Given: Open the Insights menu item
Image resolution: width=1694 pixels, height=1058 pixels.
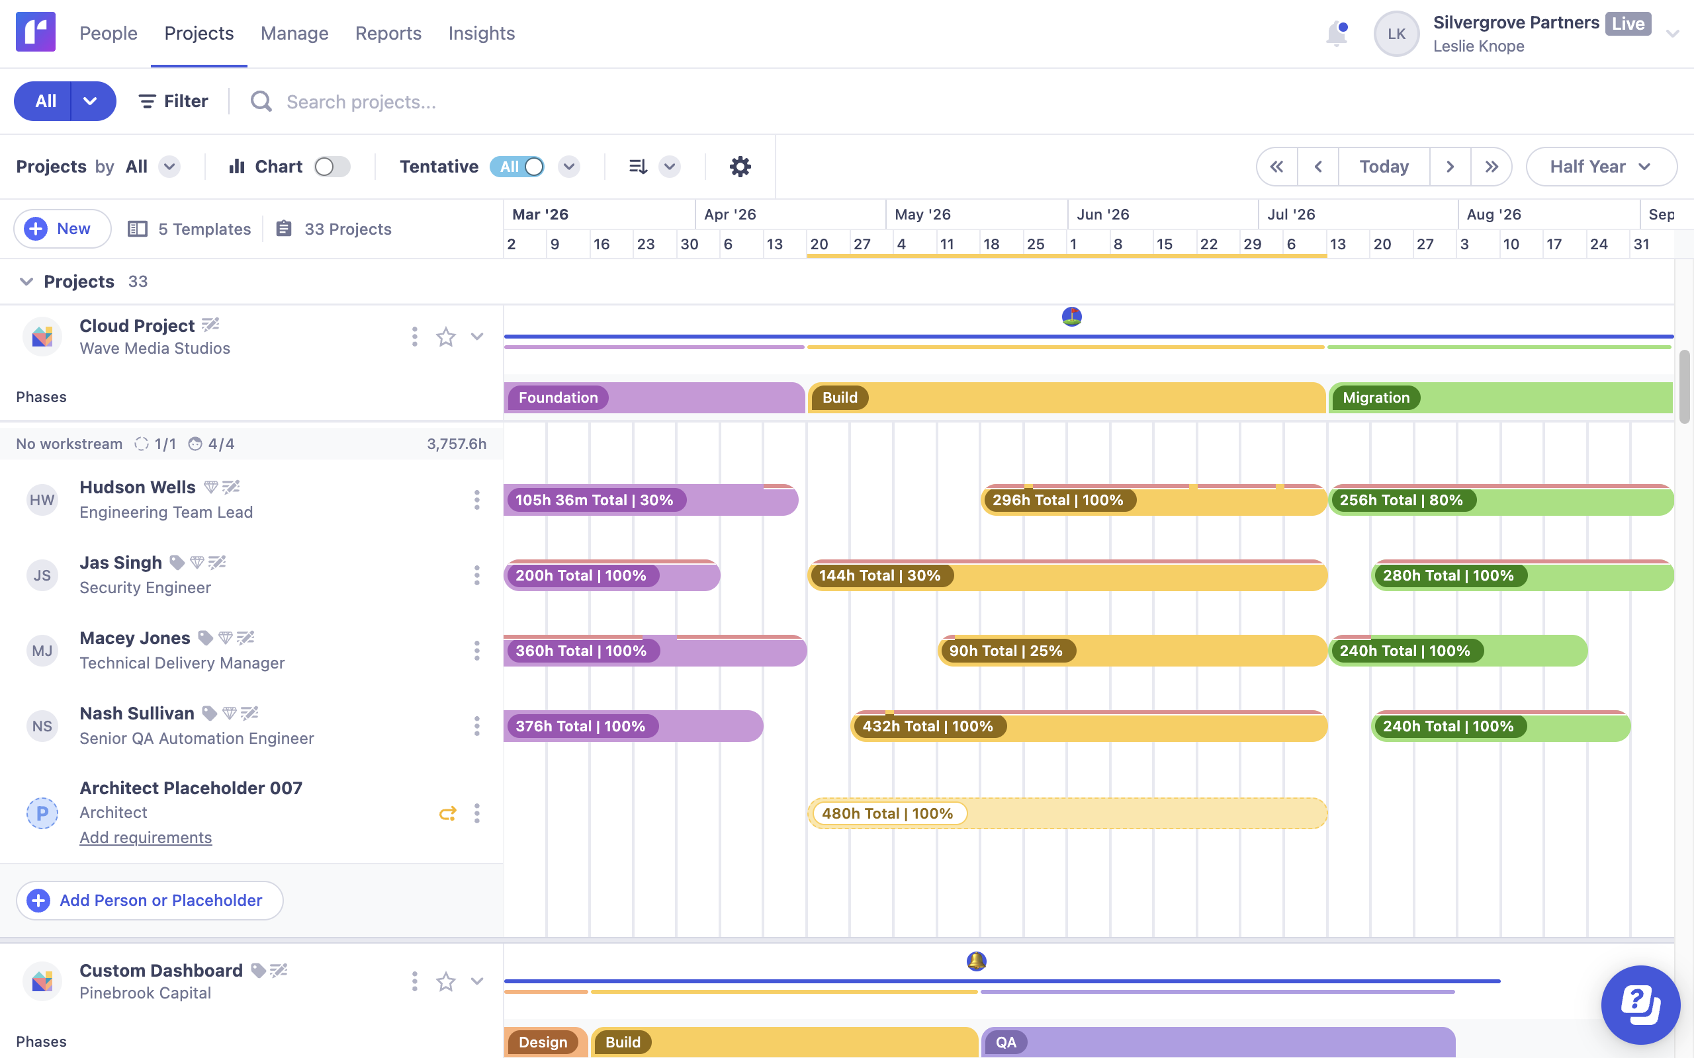Looking at the screenshot, I should coord(481,33).
